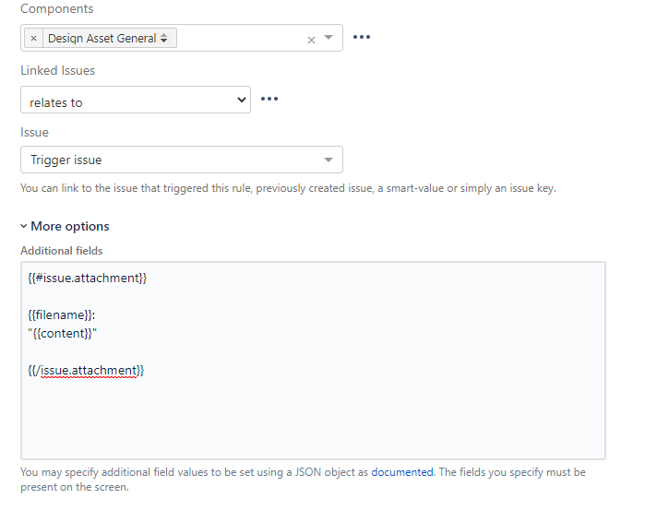Collapse the More options section
Viewport: 645px width, 510px height.
pos(65,226)
